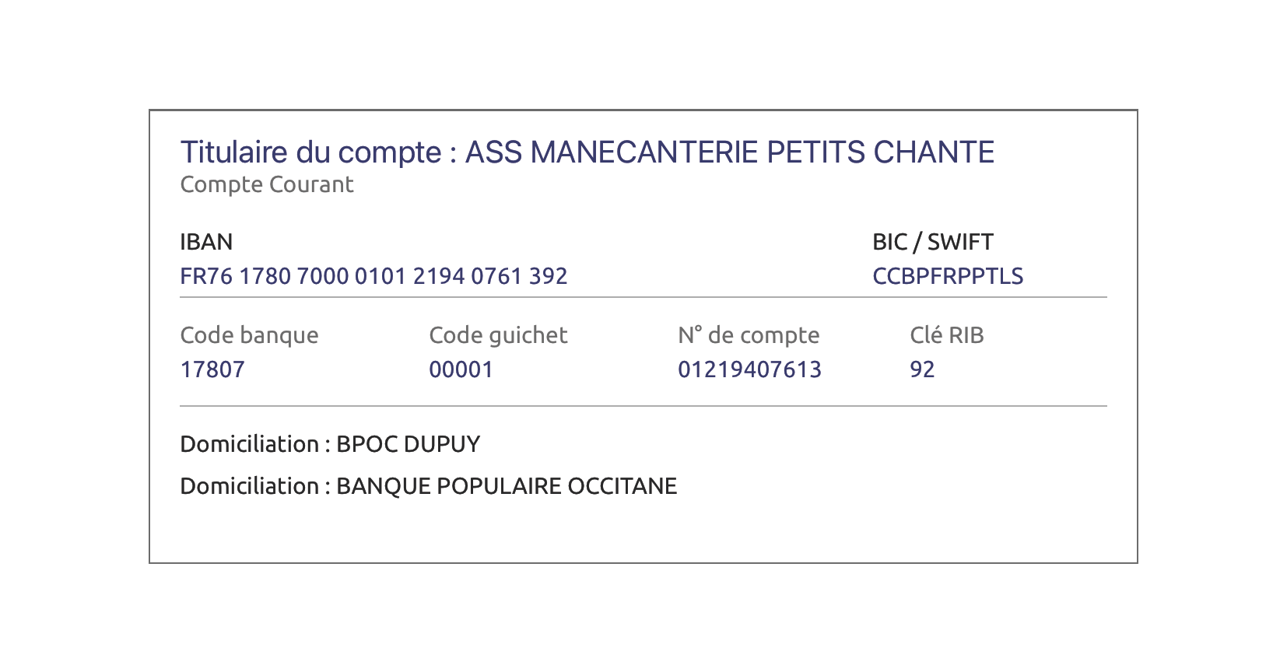Click the account holder title line
The height and width of the screenshot is (658, 1287).
tap(587, 152)
